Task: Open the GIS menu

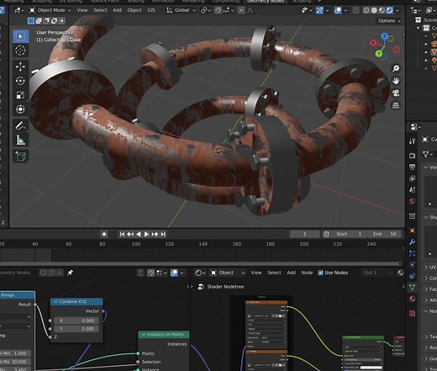Action: (151, 10)
